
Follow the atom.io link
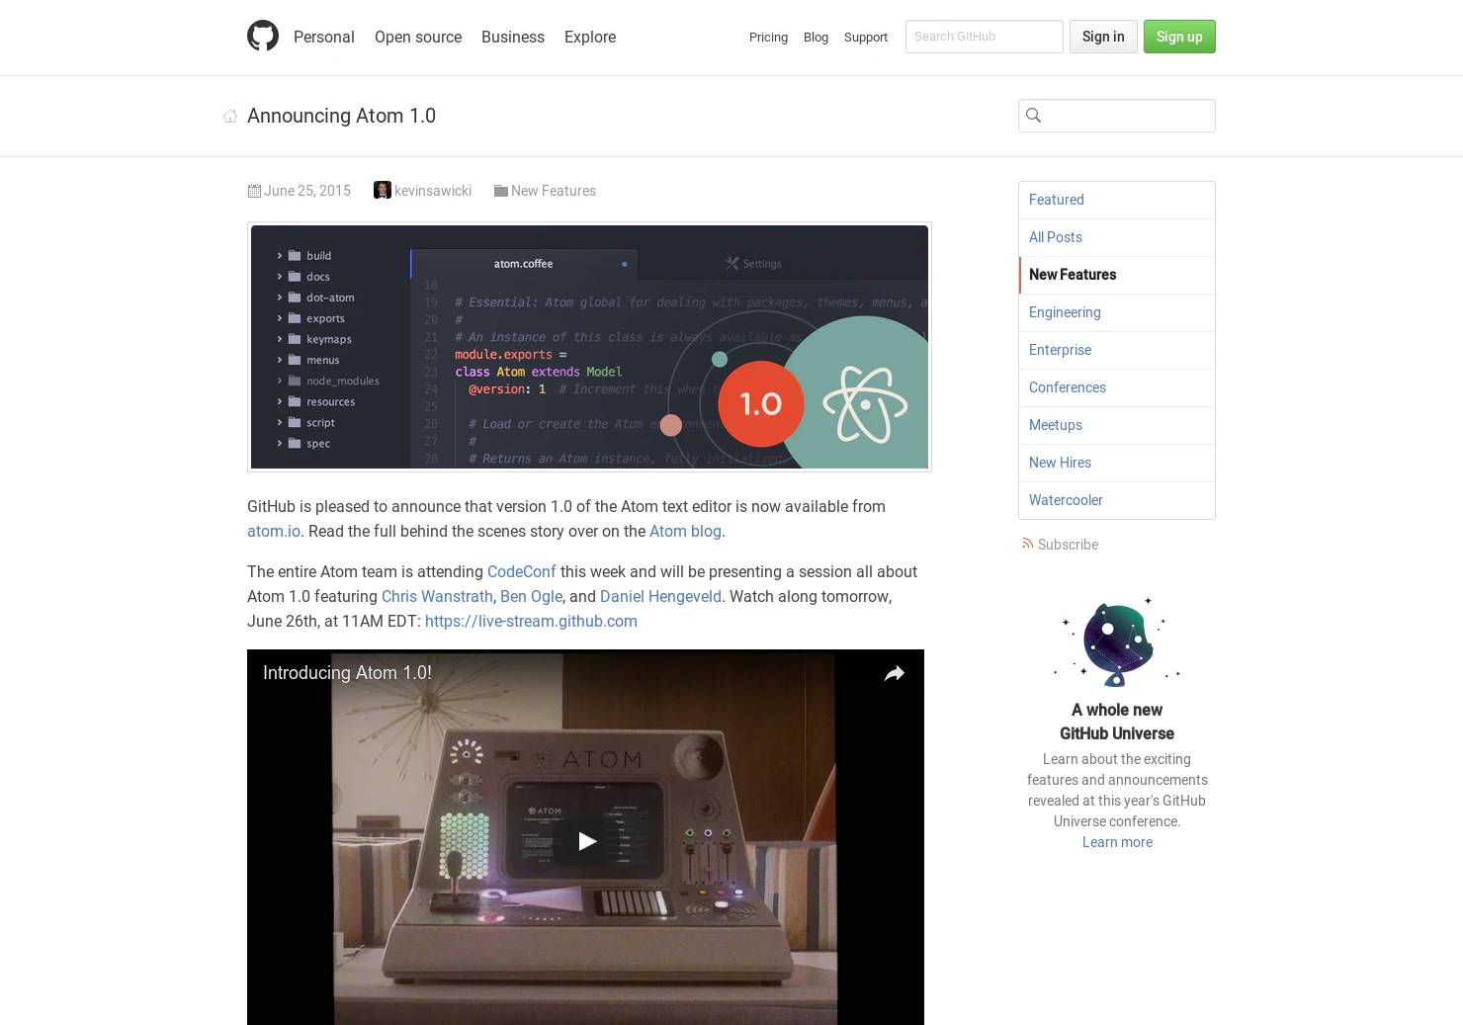pyautogui.click(x=274, y=531)
